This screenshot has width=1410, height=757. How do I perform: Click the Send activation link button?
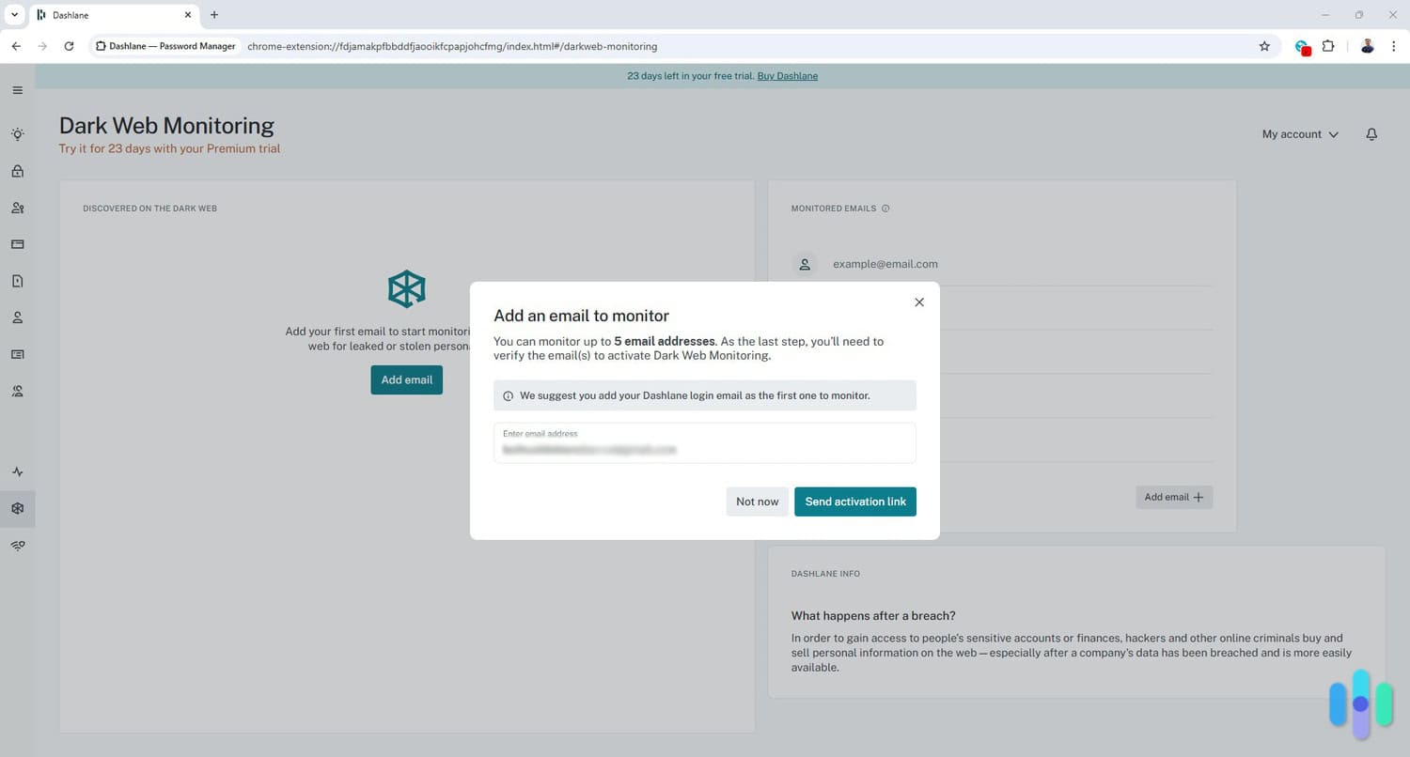pyautogui.click(x=854, y=501)
